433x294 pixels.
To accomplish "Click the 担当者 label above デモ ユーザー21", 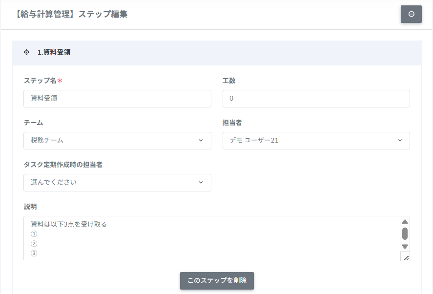I will pos(232,123).
